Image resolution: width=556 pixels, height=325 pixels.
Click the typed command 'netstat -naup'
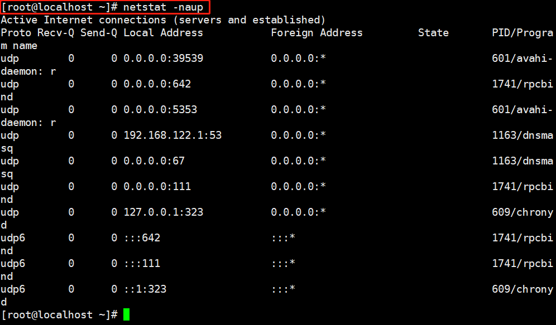(x=163, y=7)
